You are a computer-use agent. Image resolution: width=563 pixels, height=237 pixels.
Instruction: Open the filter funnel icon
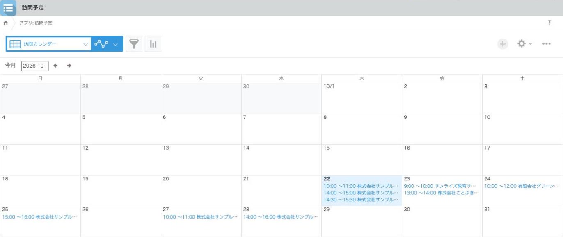tap(134, 44)
